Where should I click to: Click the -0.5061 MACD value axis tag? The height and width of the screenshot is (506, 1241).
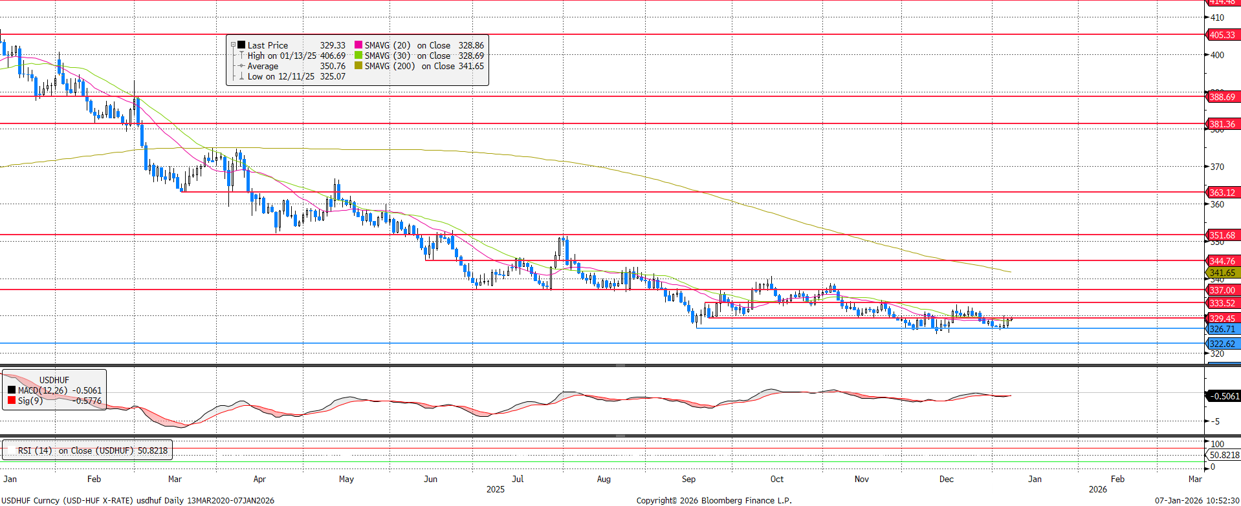[x=1222, y=396]
